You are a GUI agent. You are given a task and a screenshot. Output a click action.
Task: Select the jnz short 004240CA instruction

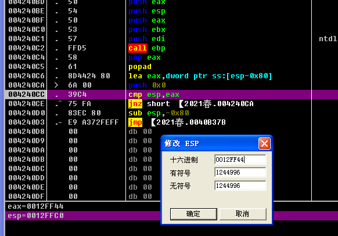191,104
